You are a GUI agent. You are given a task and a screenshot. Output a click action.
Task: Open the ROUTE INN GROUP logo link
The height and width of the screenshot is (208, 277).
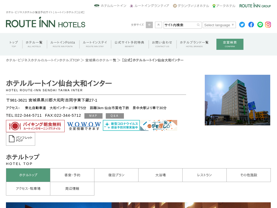(x=255, y=6)
